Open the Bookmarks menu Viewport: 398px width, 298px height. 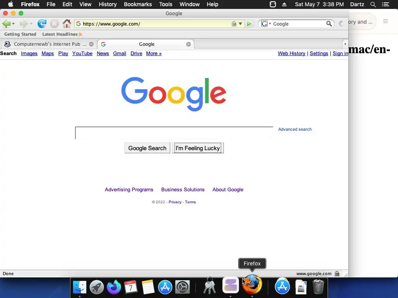point(138,4)
